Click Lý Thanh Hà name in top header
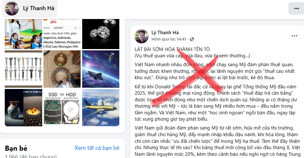304x158 pixels. click(x=39, y=8)
